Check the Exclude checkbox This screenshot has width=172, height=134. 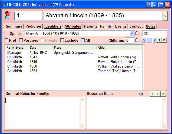(62, 40)
